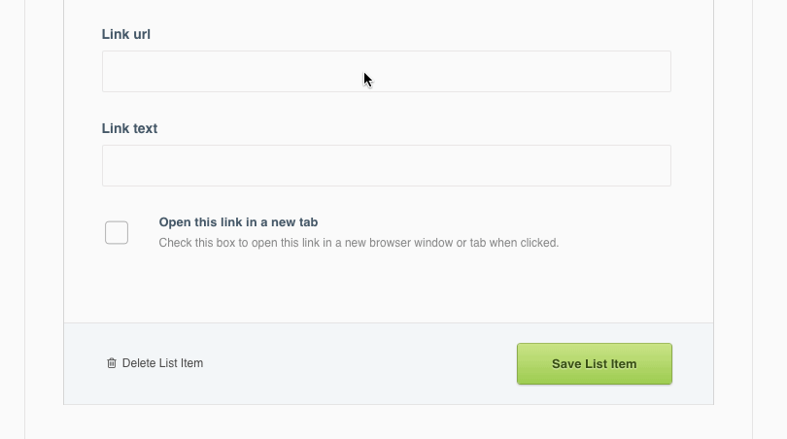
Task: Click into the Link text field
Action: [x=386, y=166]
